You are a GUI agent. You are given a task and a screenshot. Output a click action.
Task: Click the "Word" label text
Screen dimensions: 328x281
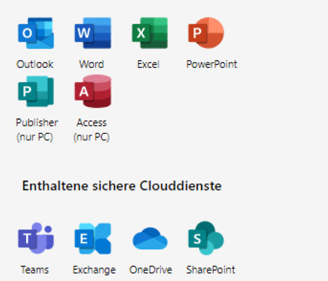[92, 64]
